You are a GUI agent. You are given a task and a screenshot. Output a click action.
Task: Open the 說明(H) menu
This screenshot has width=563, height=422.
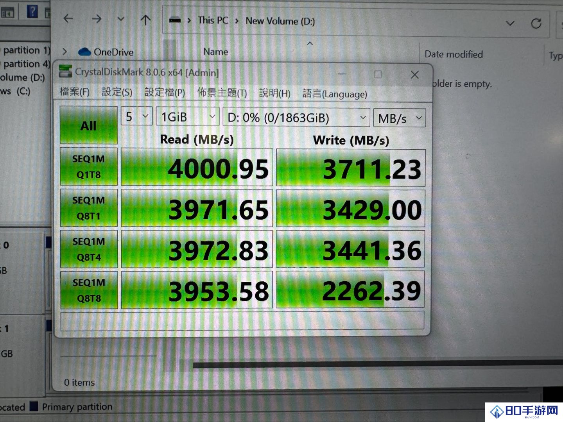(x=274, y=93)
